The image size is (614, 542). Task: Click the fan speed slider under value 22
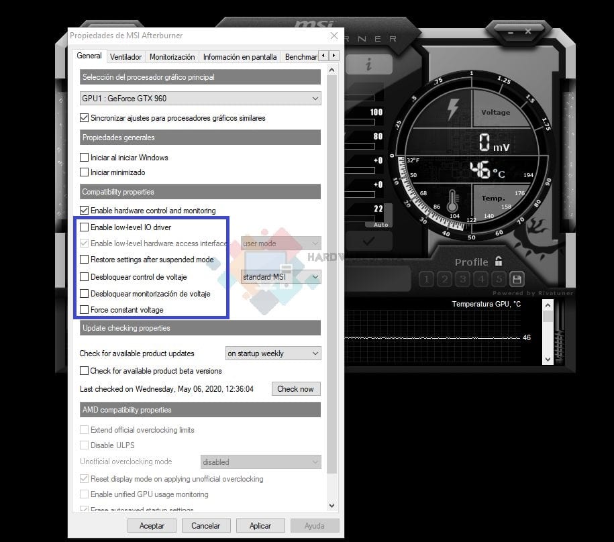(x=360, y=219)
